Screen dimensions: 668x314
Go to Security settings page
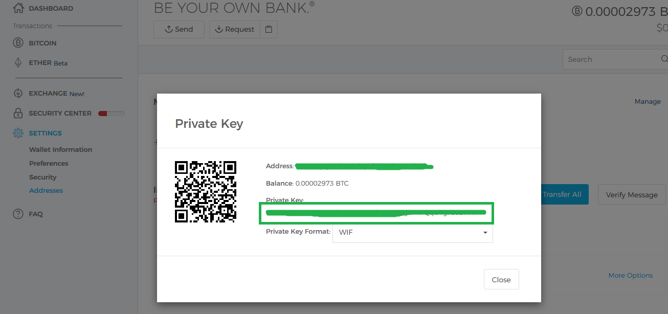tap(42, 177)
